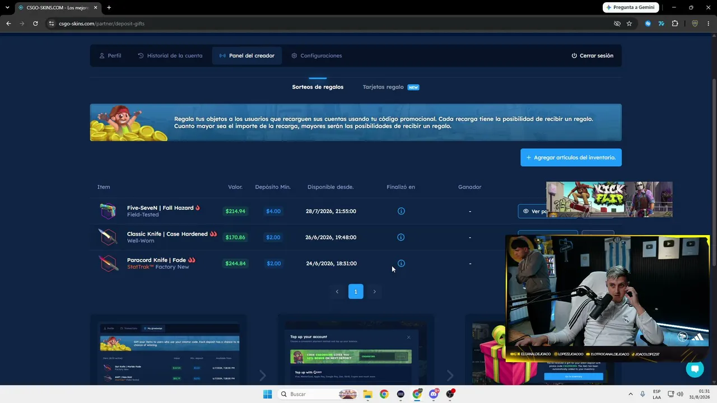Click the Five-SeveN | Fall Hazard item name

(x=160, y=208)
